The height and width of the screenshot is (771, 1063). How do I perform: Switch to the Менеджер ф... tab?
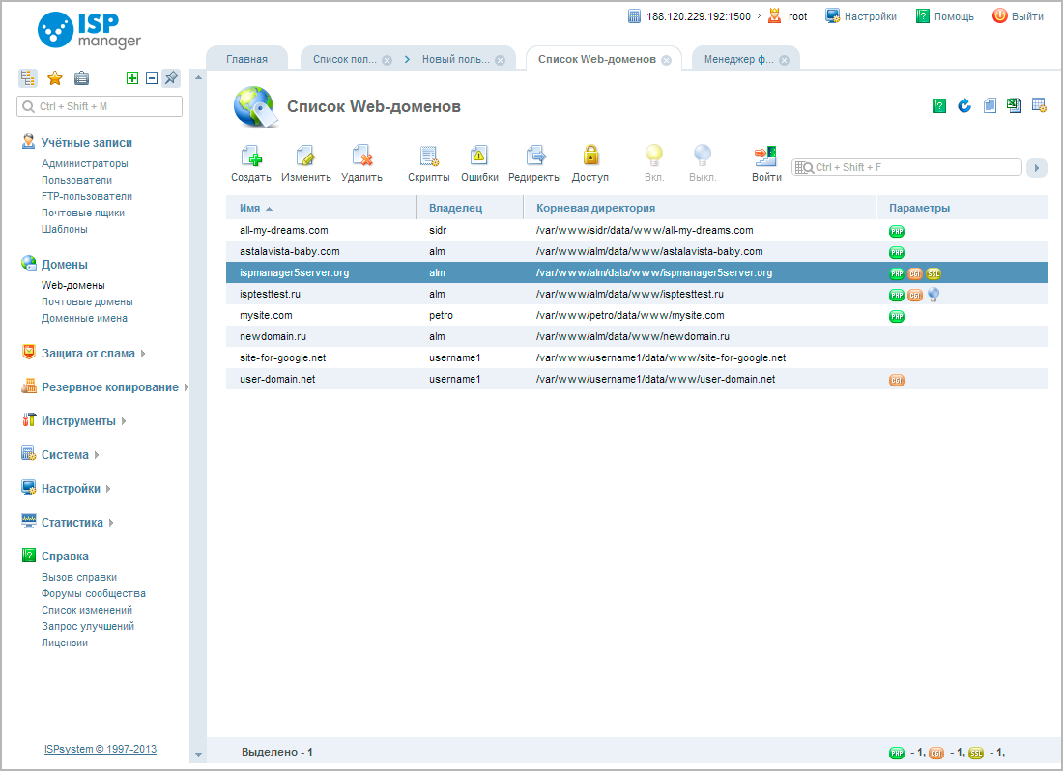click(738, 59)
